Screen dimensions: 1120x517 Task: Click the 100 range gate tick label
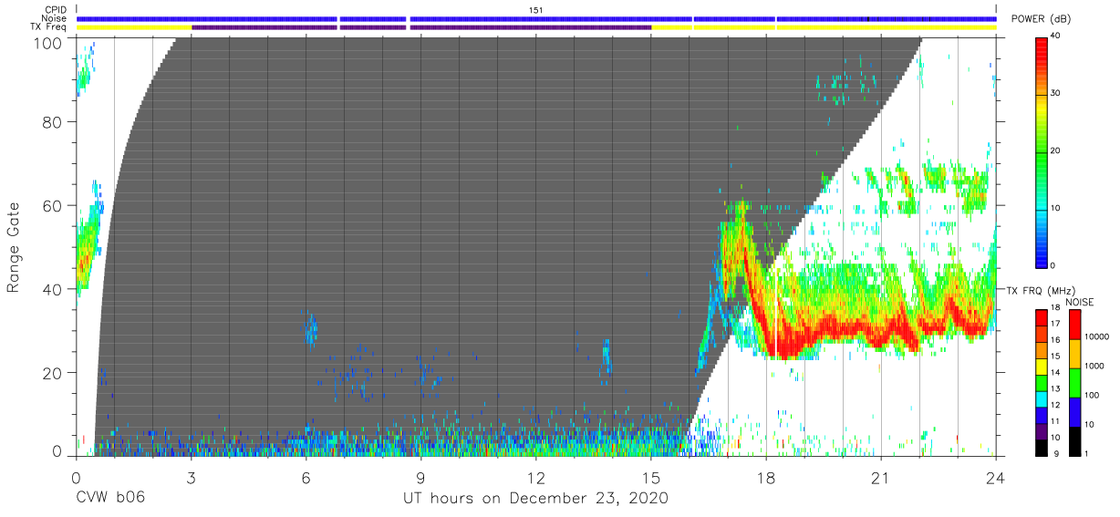(x=49, y=42)
